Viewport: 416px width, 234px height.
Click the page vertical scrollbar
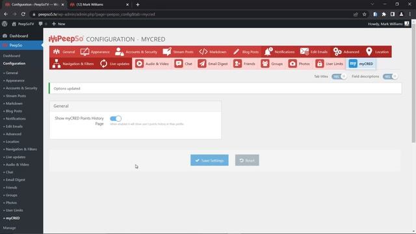[413, 84]
